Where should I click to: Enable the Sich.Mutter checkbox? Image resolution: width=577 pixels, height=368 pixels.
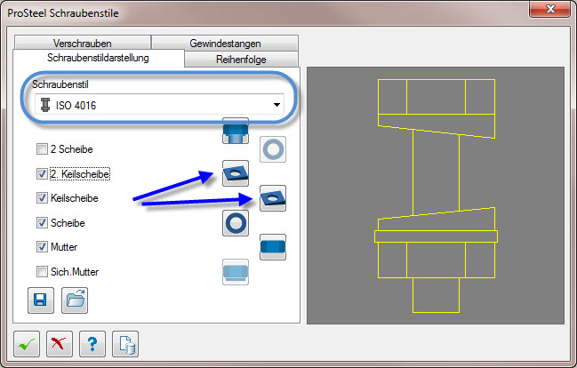(x=42, y=272)
